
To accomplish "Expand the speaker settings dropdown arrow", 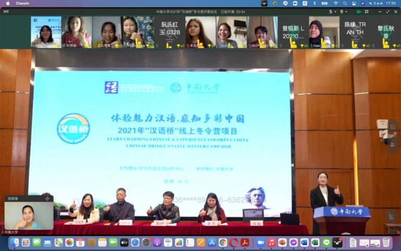I will pos(346,12).
